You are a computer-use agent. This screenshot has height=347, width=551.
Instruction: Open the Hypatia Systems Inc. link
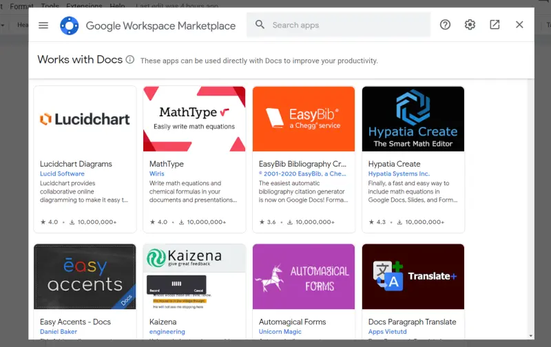(x=399, y=173)
